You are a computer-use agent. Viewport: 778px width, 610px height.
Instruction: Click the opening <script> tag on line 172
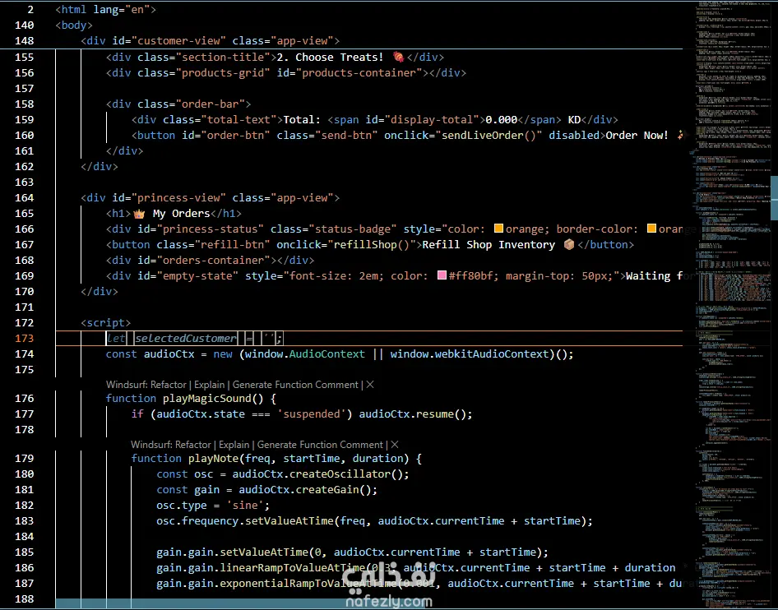pyautogui.click(x=106, y=322)
